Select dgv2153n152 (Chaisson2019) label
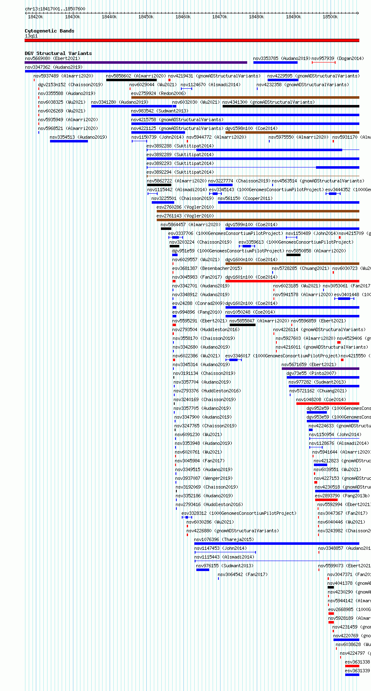Screen dimensions: 371x691 coord(70,85)
